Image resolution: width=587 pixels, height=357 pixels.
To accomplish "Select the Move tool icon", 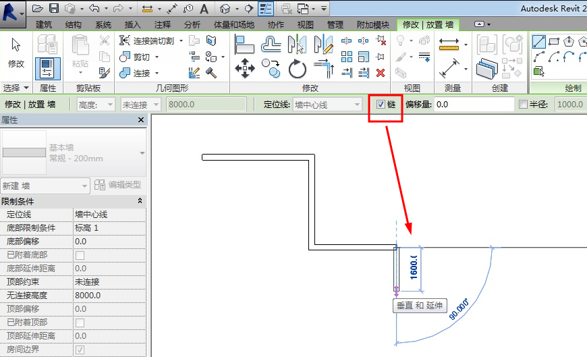I will click(244, 68).
